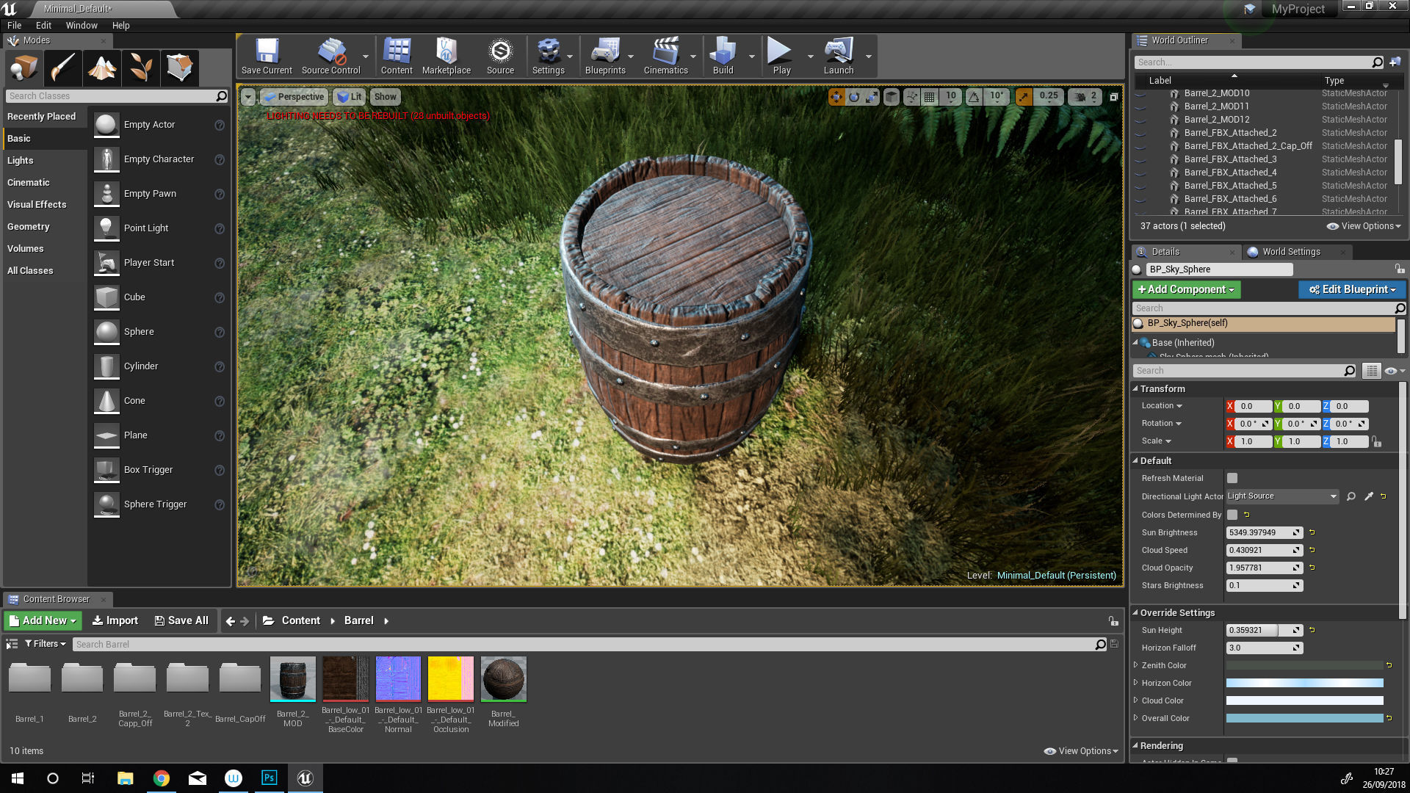This screenshot has height=793, width=1410.
Task: Open the Marketplace from the toolbar
Action: click(446, 57)
